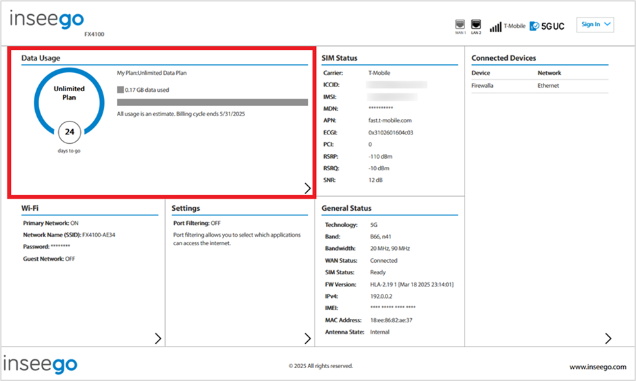
Task: Click the ECGI value 0x3102601604c03
Action: 391,132
